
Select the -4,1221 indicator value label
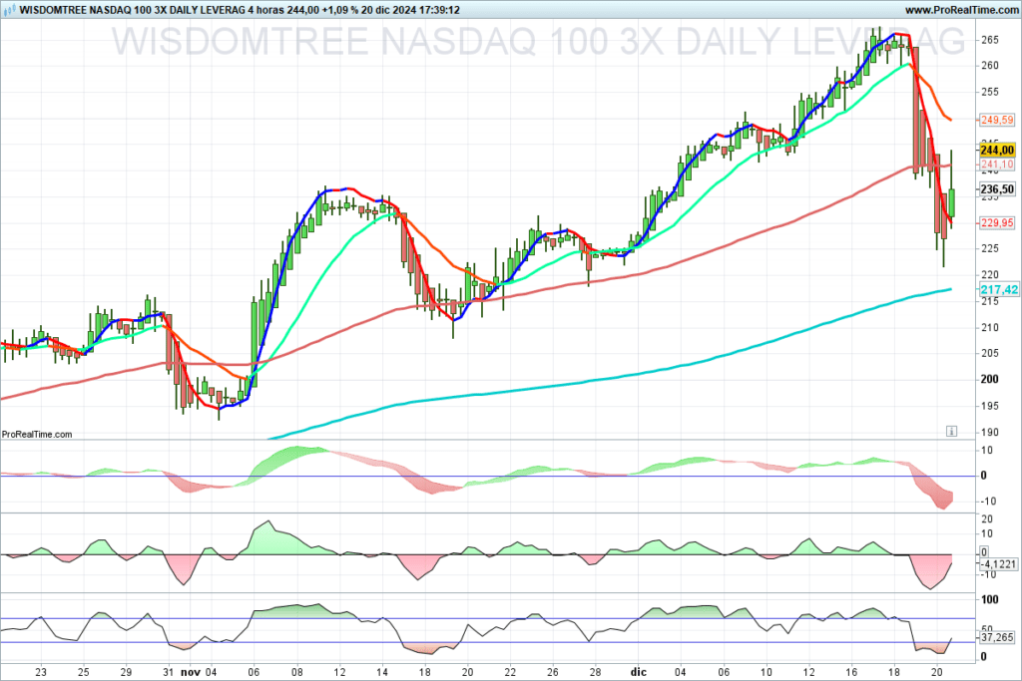pyautogui.click(x=998, y=563)
